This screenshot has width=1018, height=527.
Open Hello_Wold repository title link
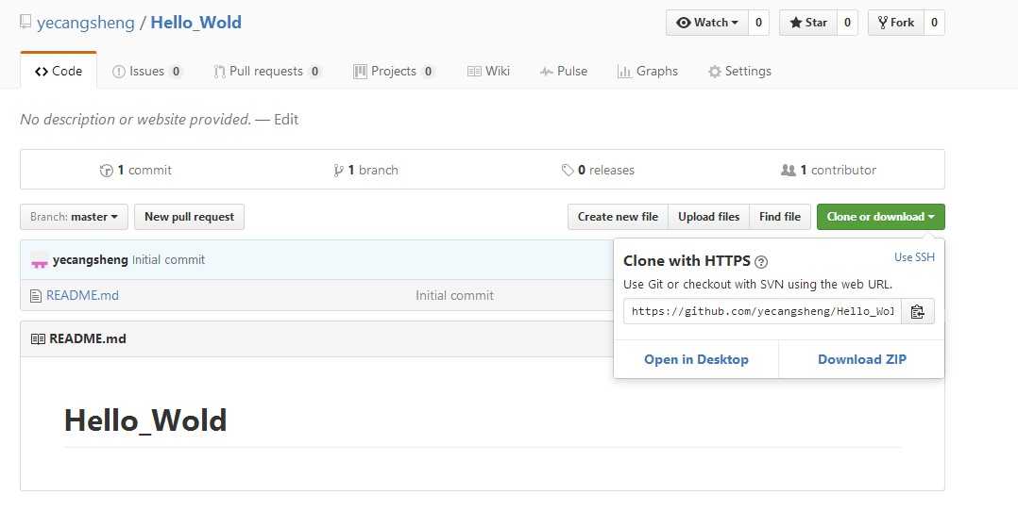[x=196, y=23]
